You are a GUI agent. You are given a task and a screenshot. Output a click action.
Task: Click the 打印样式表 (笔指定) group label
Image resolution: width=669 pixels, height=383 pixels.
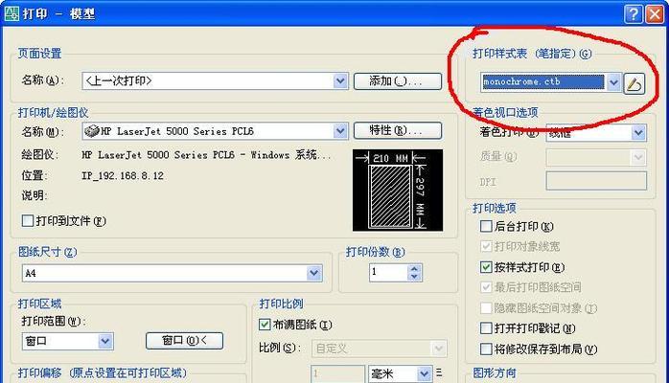pyautogui.click(x=532, y=54)
